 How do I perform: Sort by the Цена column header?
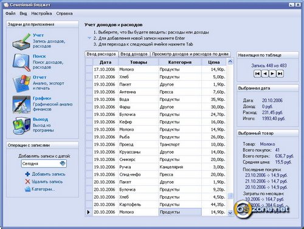point(214,62)
